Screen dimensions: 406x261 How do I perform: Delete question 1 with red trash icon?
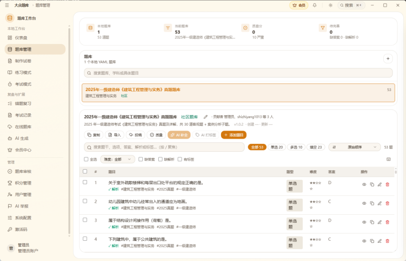click(x=387, y=185)
